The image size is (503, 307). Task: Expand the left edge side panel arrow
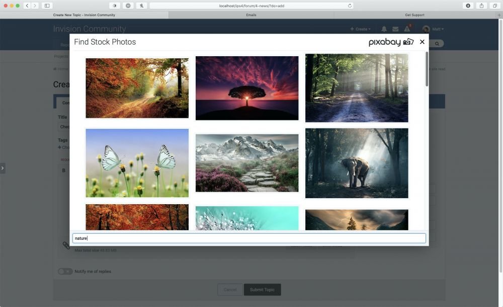point(3,168)
